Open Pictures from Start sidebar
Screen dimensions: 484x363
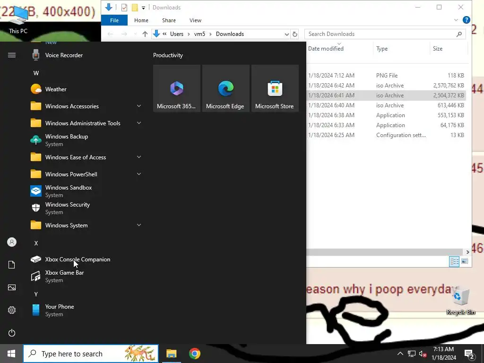[x=12, y=287]
